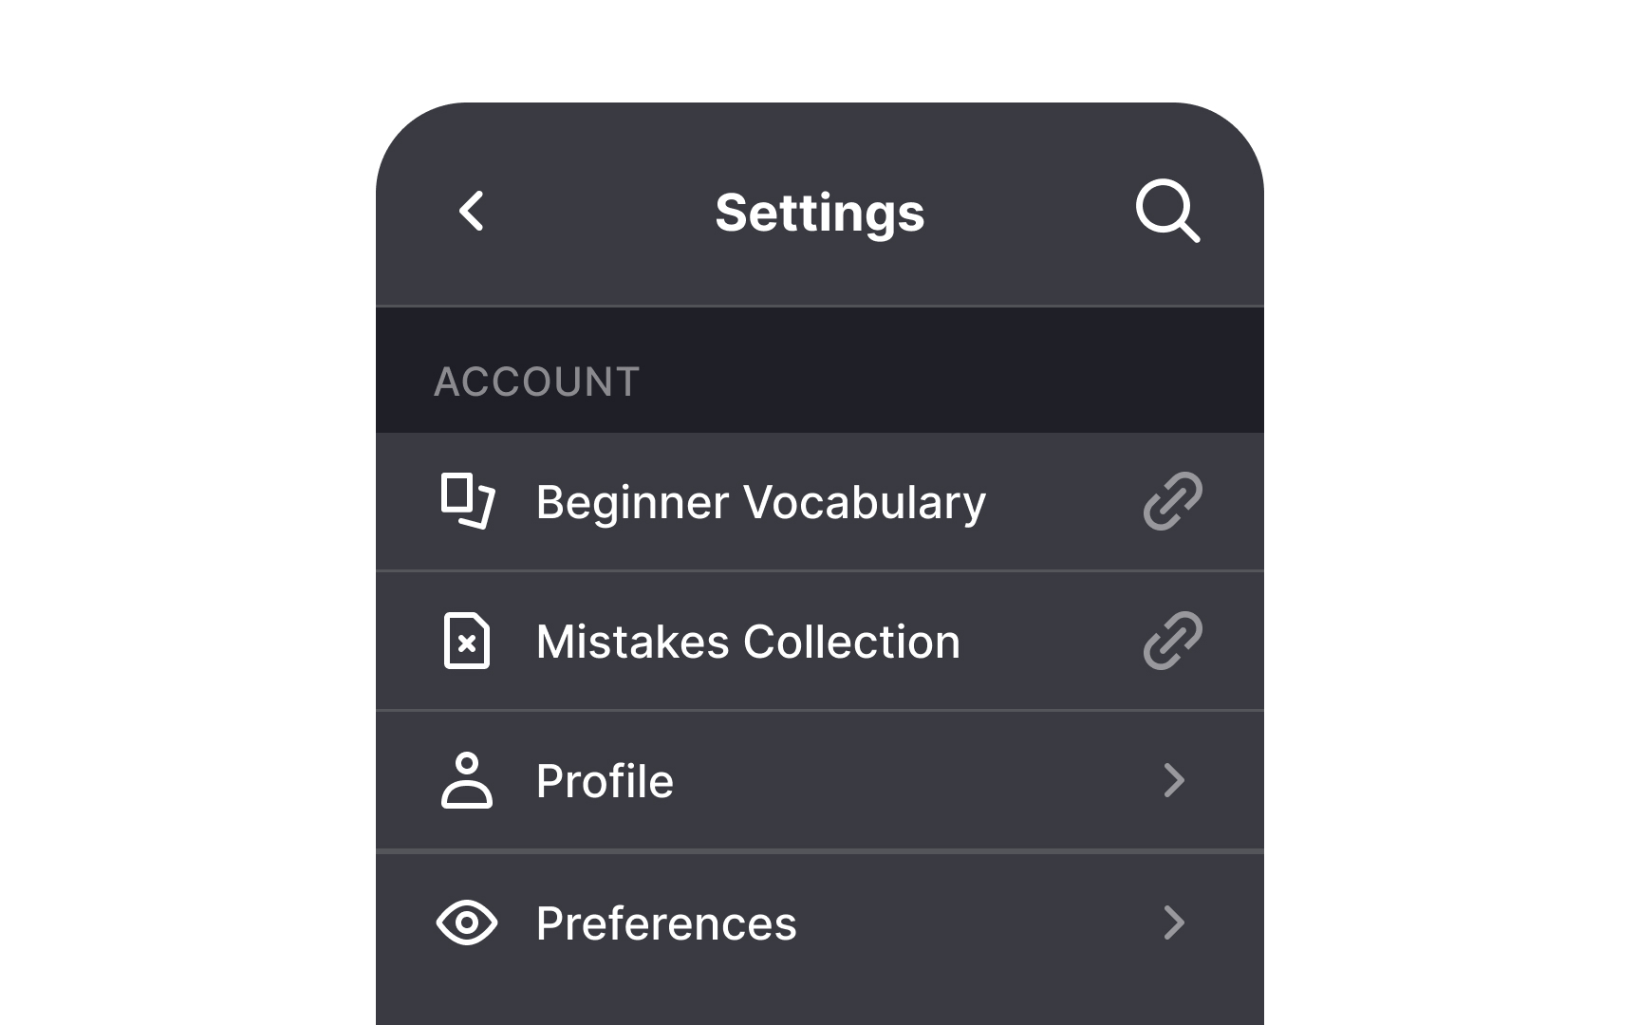Click the document-x icon next to Mistakes Collection
The height and width of the screenshot is (1025, 1640).
click(466, 641)
